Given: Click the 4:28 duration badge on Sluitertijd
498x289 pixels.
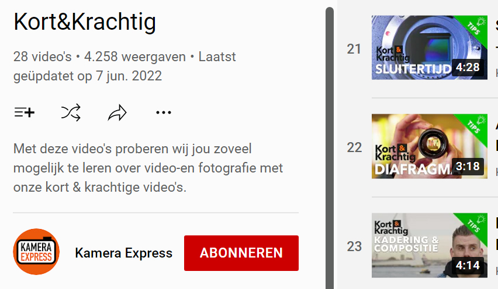Looking at the screenshot, I should tap(468, 68).
